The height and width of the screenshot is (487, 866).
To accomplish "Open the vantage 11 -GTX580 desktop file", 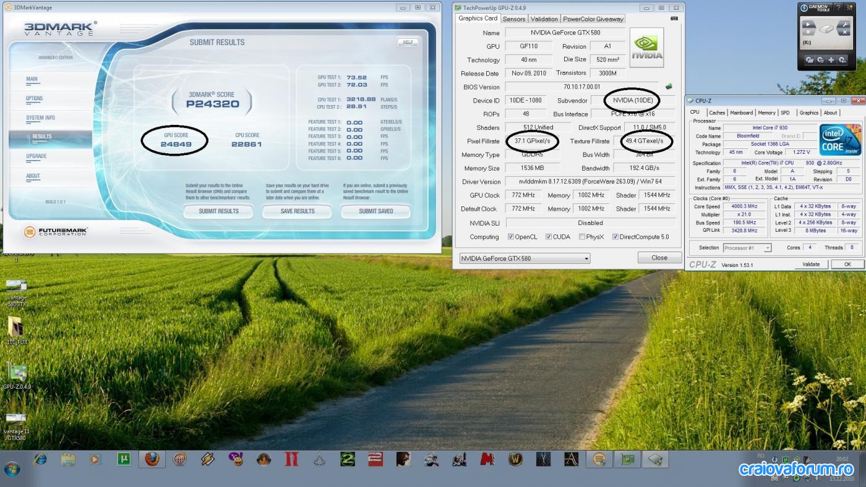I will [16, 426].
